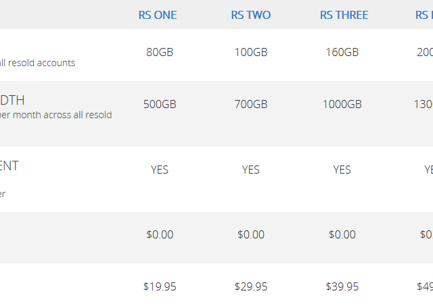Click the partially visible fourth RS plan

click(x=424, y=15)
